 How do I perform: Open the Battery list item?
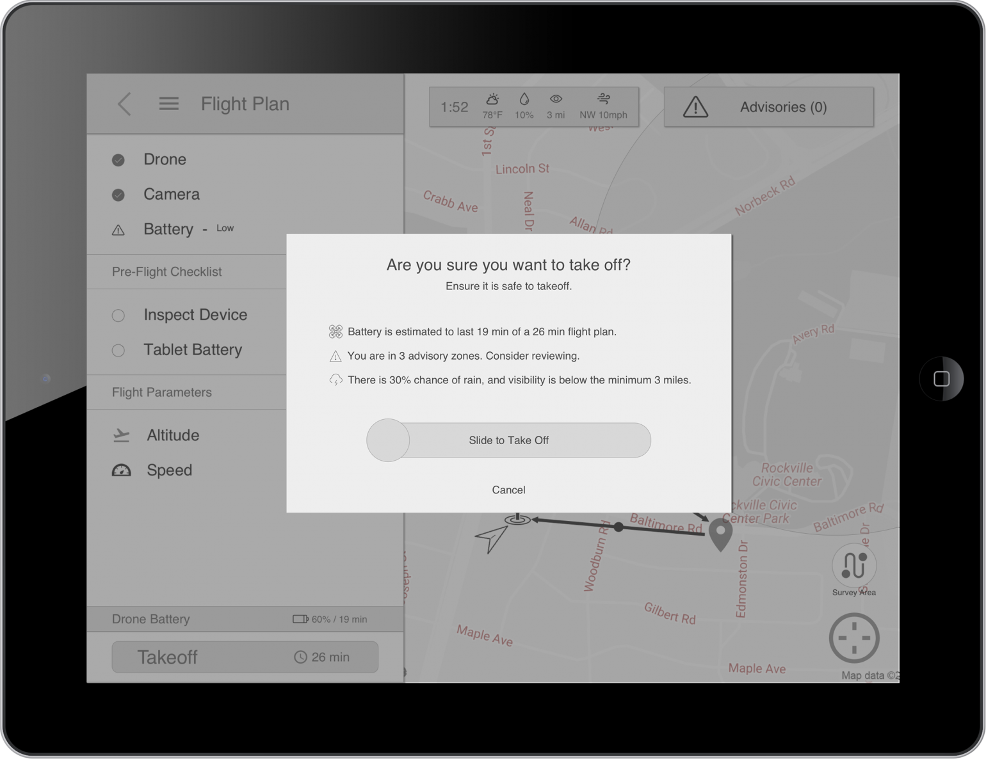(x=168, y=229)
